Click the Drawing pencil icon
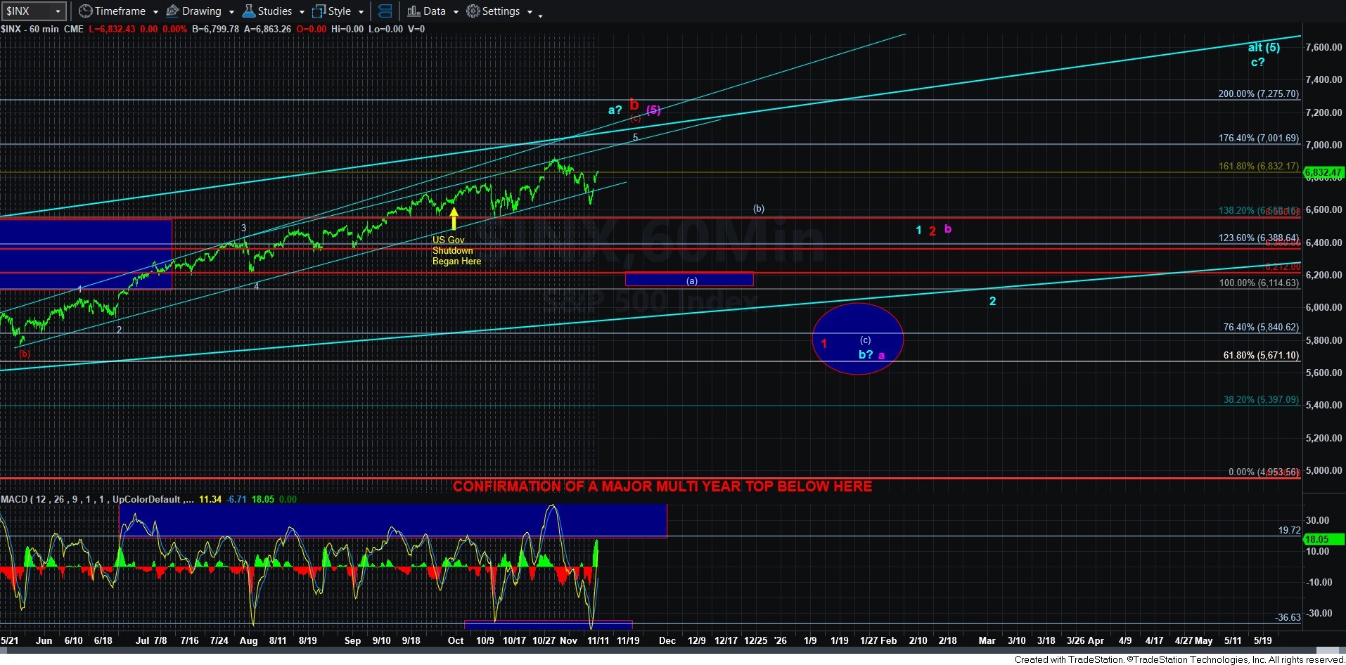Screen dimensions: 1346x665 coord(172,11)
